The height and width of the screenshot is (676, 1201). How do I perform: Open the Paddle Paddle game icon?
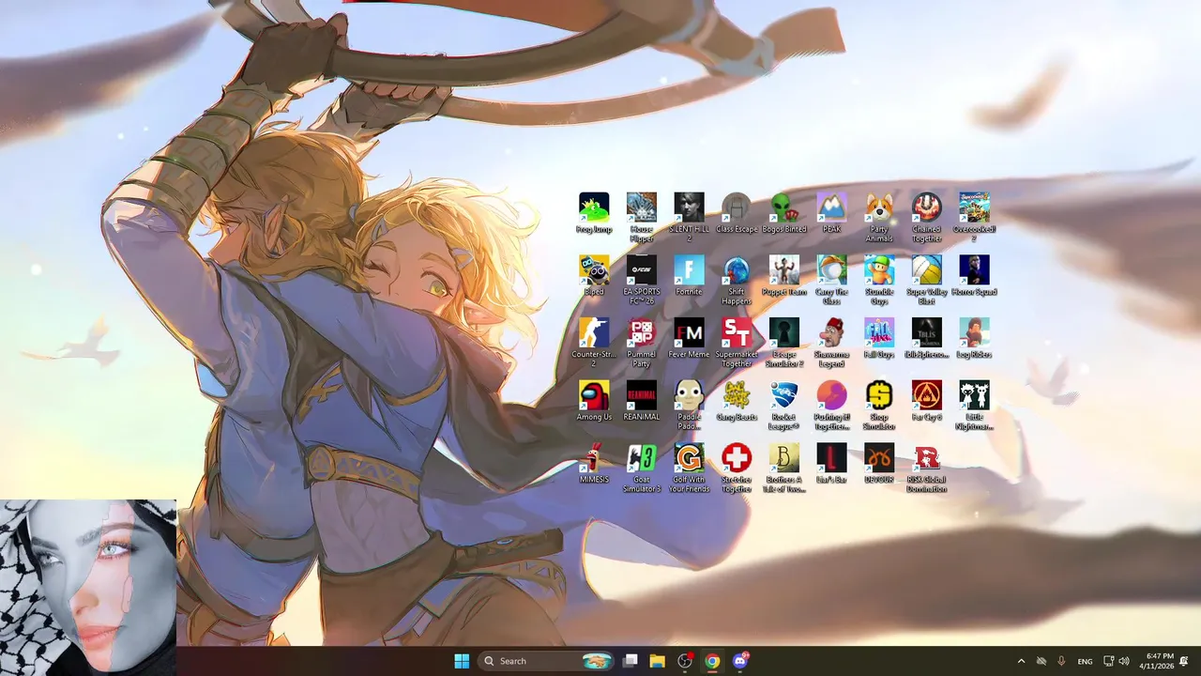coord(689,406)
